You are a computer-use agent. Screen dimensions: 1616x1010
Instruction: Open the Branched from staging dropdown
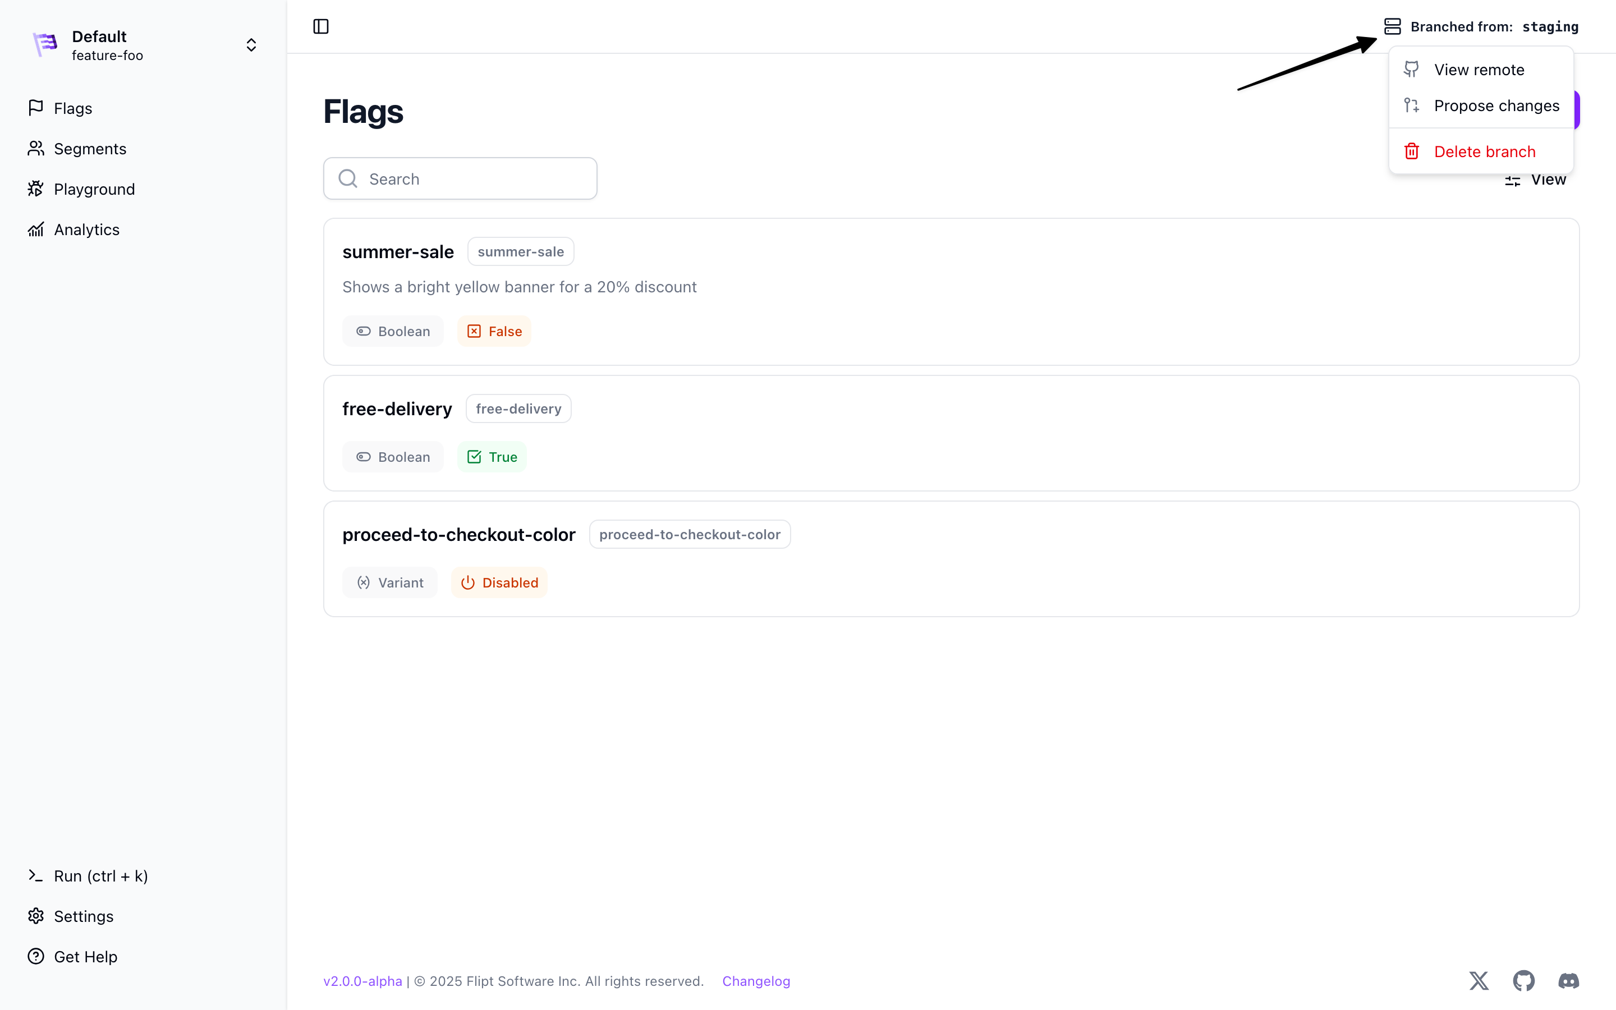(x=1493, y=27)
